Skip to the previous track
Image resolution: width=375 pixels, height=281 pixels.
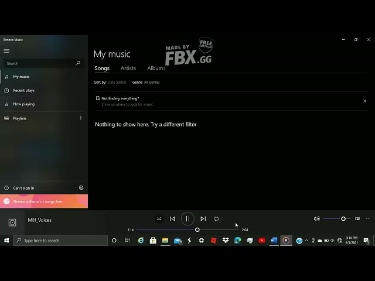pos(172,219)
